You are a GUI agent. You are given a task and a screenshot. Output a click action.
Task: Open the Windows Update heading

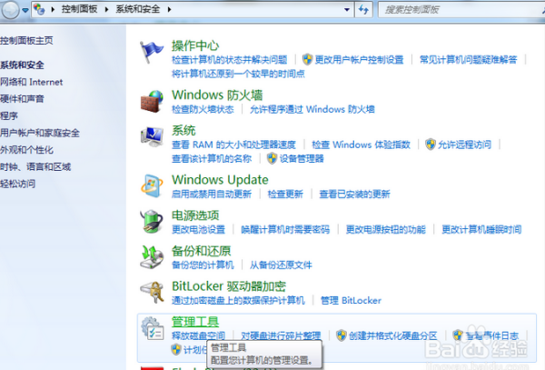click(220, 180)
